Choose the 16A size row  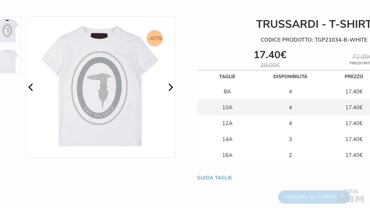(227, 155)
